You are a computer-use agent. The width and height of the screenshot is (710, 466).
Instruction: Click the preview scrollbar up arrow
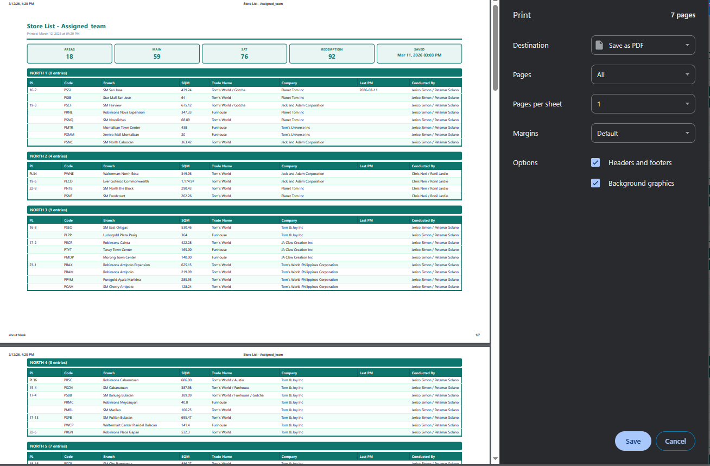495,3
